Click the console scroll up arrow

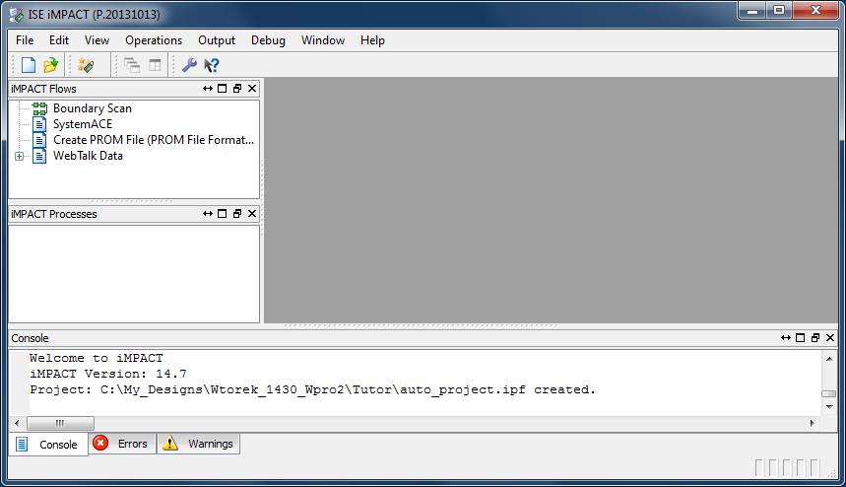click(x=829, y=358)
